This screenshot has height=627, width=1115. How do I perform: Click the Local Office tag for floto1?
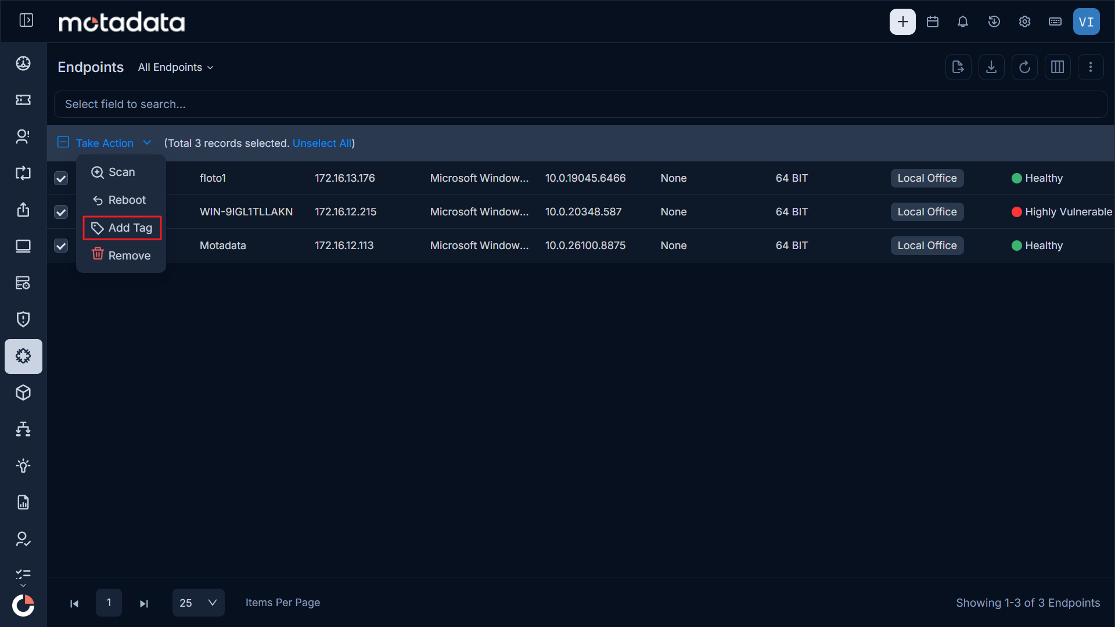[927, 178]
